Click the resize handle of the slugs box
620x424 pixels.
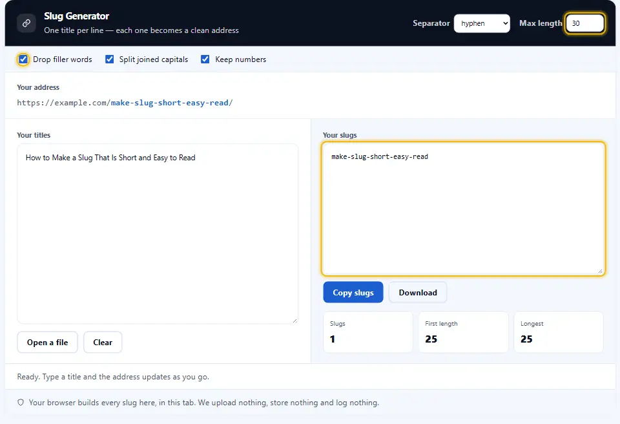tap(600, 271)
